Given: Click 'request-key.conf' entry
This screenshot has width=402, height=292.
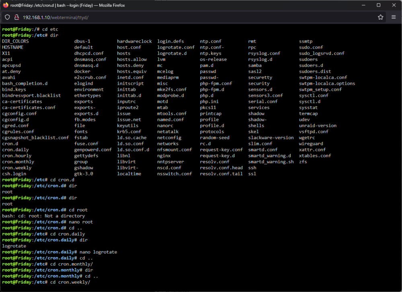Looking at the screenshot, I should tap(221, 149).
